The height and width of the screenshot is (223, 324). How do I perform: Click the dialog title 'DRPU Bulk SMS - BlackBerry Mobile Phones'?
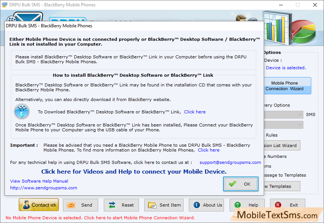(x=49, y=26)
